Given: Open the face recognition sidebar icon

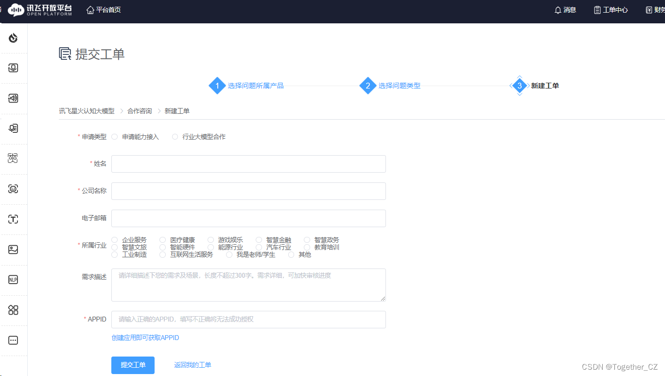Looking at the screenshot, I should pos(13,189).
